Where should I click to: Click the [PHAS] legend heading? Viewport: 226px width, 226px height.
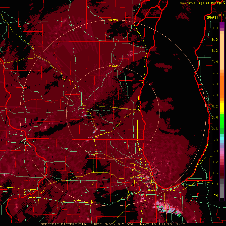212,17
